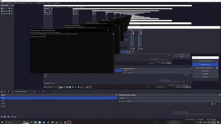The image size is (221, 124).
Task: Open desktop audio channel three-dot options
Action: coord(131,49)
